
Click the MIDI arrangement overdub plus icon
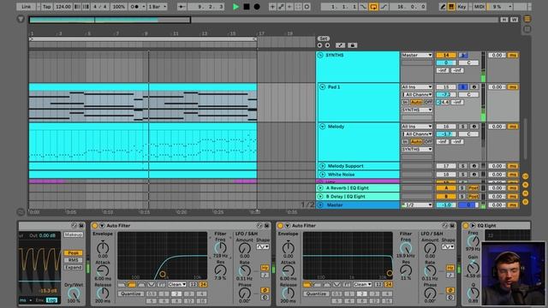point(272,7)
